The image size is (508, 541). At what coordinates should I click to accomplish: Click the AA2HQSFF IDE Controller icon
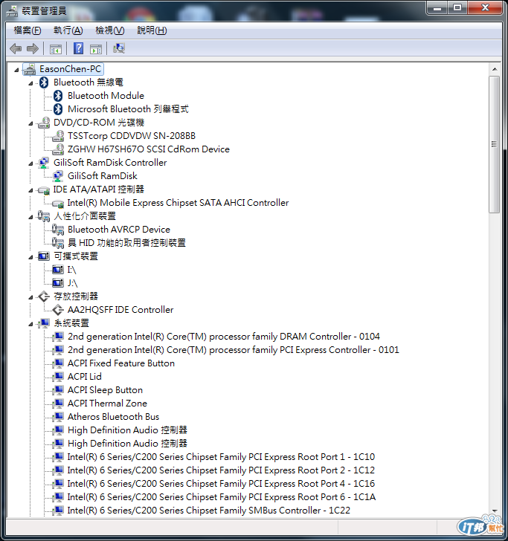pos(58,310)
